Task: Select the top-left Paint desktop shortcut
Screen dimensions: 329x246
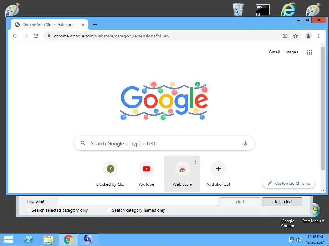Action: (x=12, y=10)
